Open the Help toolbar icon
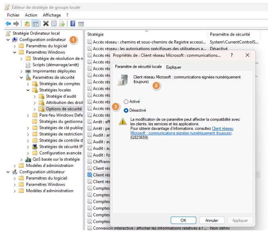Image resolution: width=268 pixels, height=231 pixels. coord(73,23)
